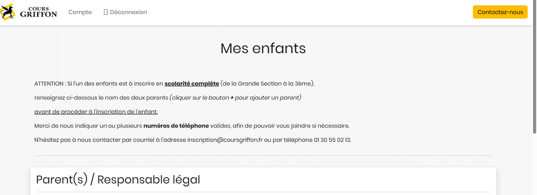The width and height of the screenshot is (537, 195).
Task: Click the griffin logo icon
Action: pos(8,12)
